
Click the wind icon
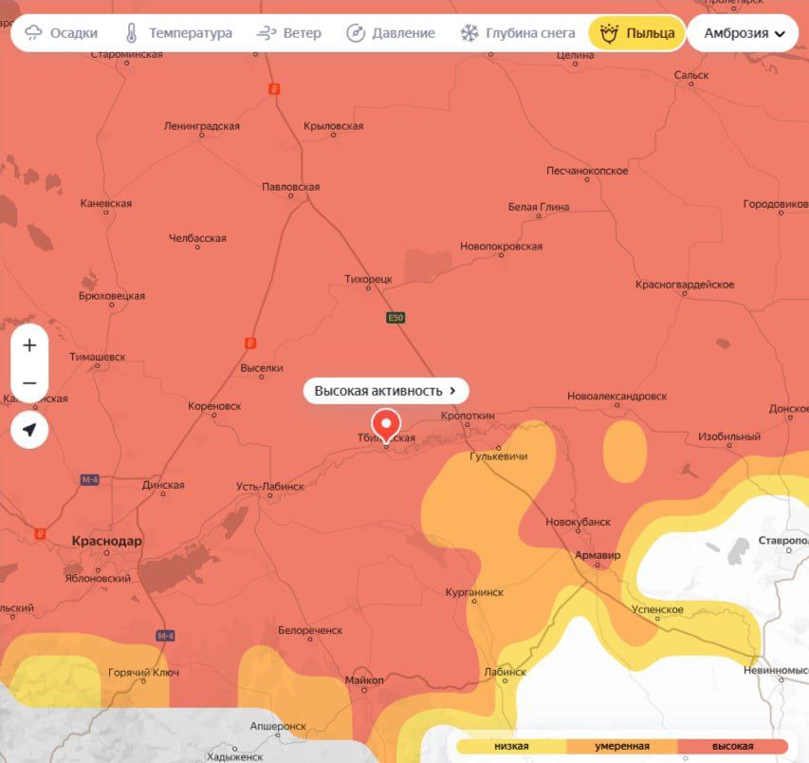(267, 33)
